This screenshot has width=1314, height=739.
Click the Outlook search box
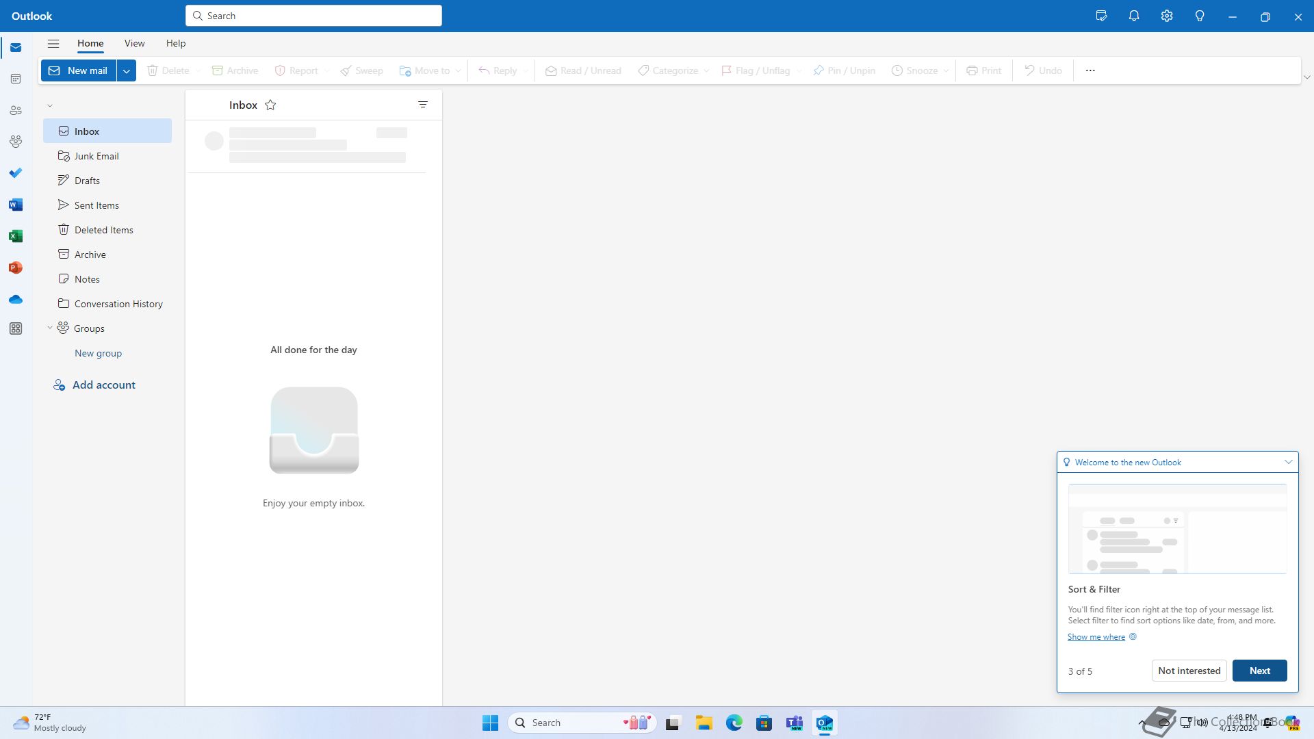tap(313, 16)
